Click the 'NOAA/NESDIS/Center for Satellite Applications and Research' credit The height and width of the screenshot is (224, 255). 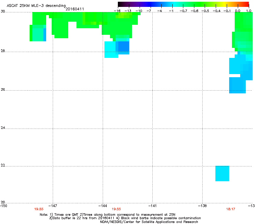click(149, 222)
